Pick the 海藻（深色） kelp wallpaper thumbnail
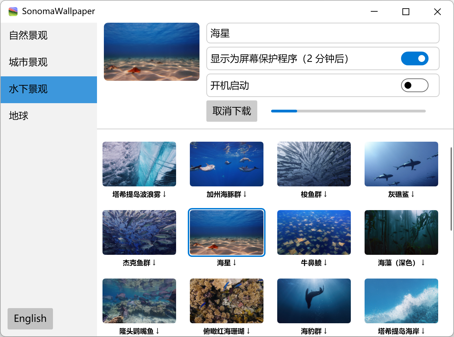This screenshot has width=454, height=337. click(x=401, y=232)
